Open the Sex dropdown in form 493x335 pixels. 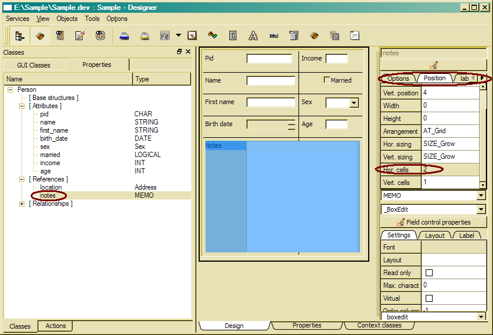(x=354, y=103)
